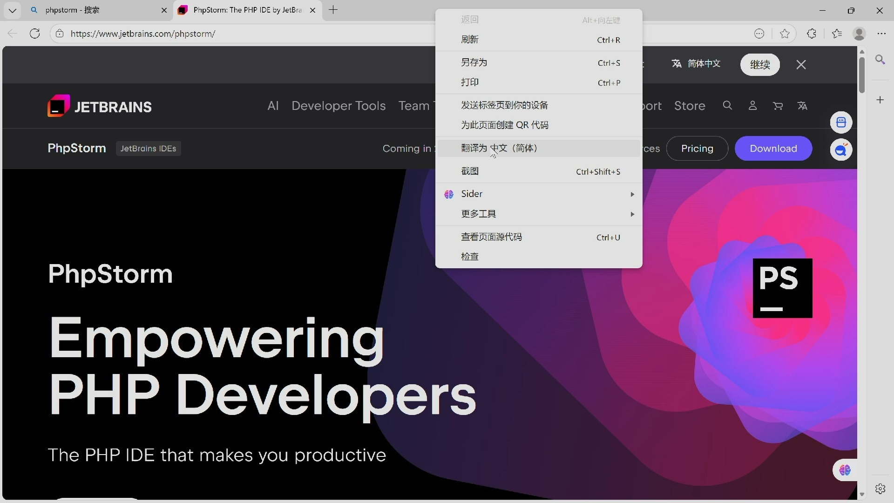Click the user profile avatar
Image resolution: width=894 pixels, height=503 pixels.
[859, 34]
